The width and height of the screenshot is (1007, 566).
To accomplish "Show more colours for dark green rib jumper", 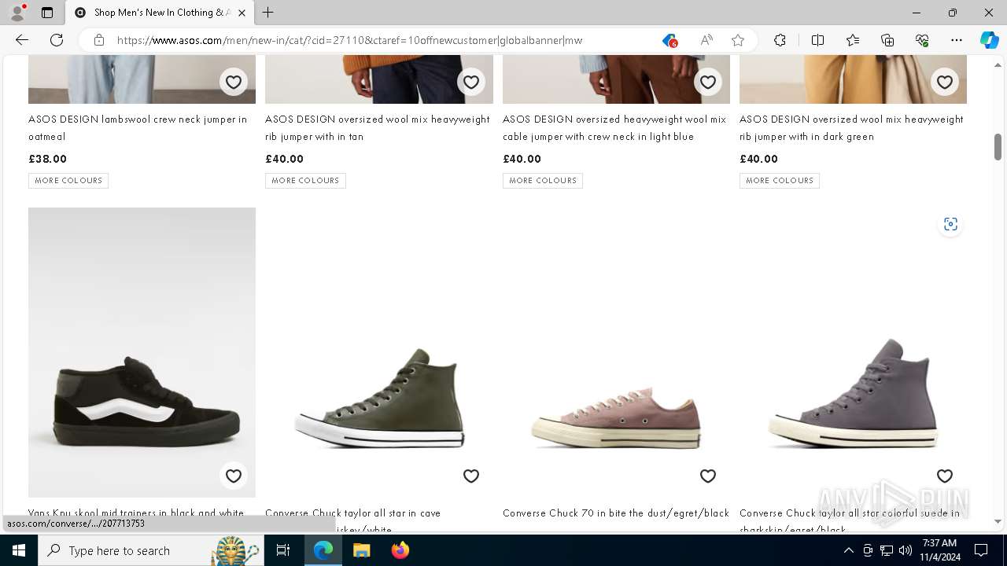I will point(780,181).
